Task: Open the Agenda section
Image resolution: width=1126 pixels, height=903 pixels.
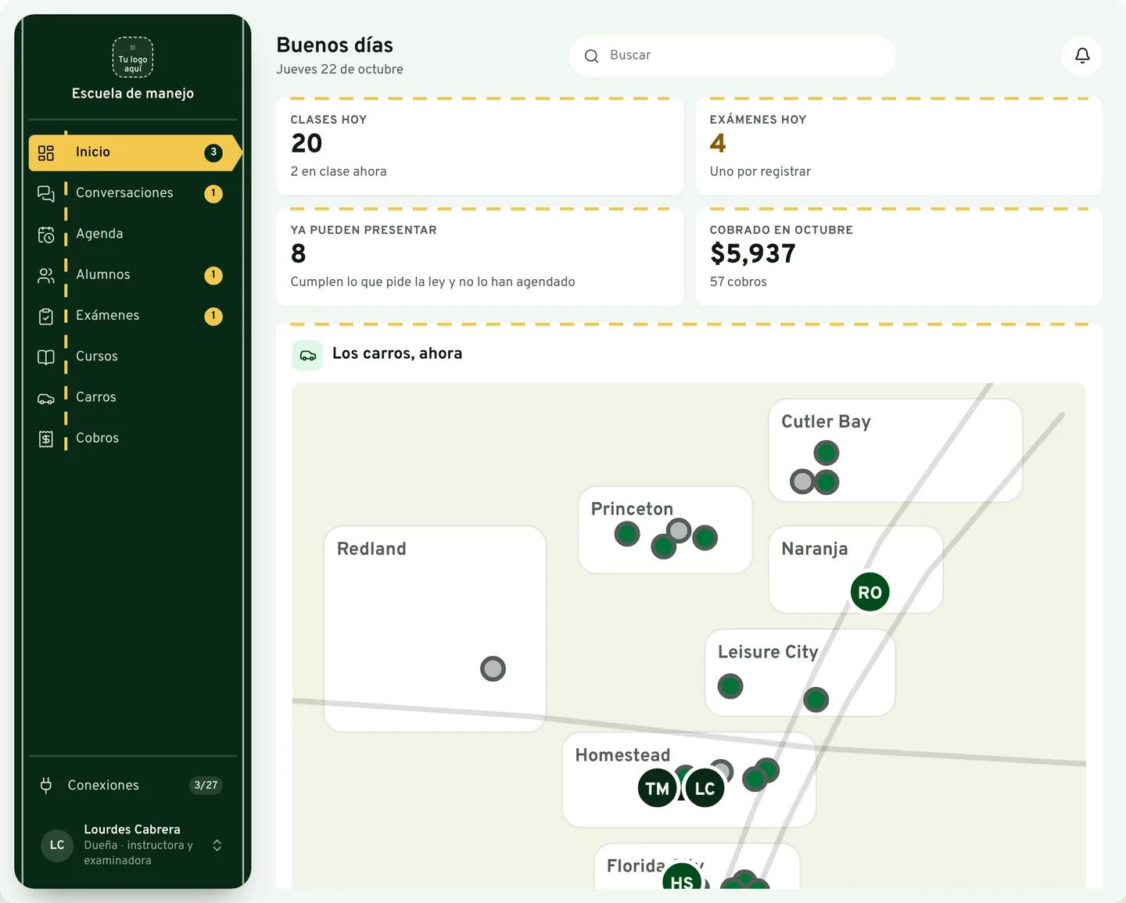Action: [133, 234]
